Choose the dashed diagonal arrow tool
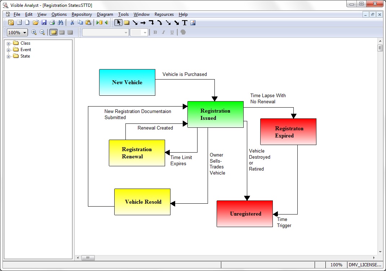Screen dimensions: 386x271 [x=168, y=23]
